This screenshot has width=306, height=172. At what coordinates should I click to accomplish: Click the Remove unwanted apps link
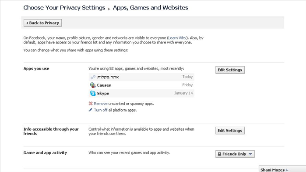coord(101,104)
